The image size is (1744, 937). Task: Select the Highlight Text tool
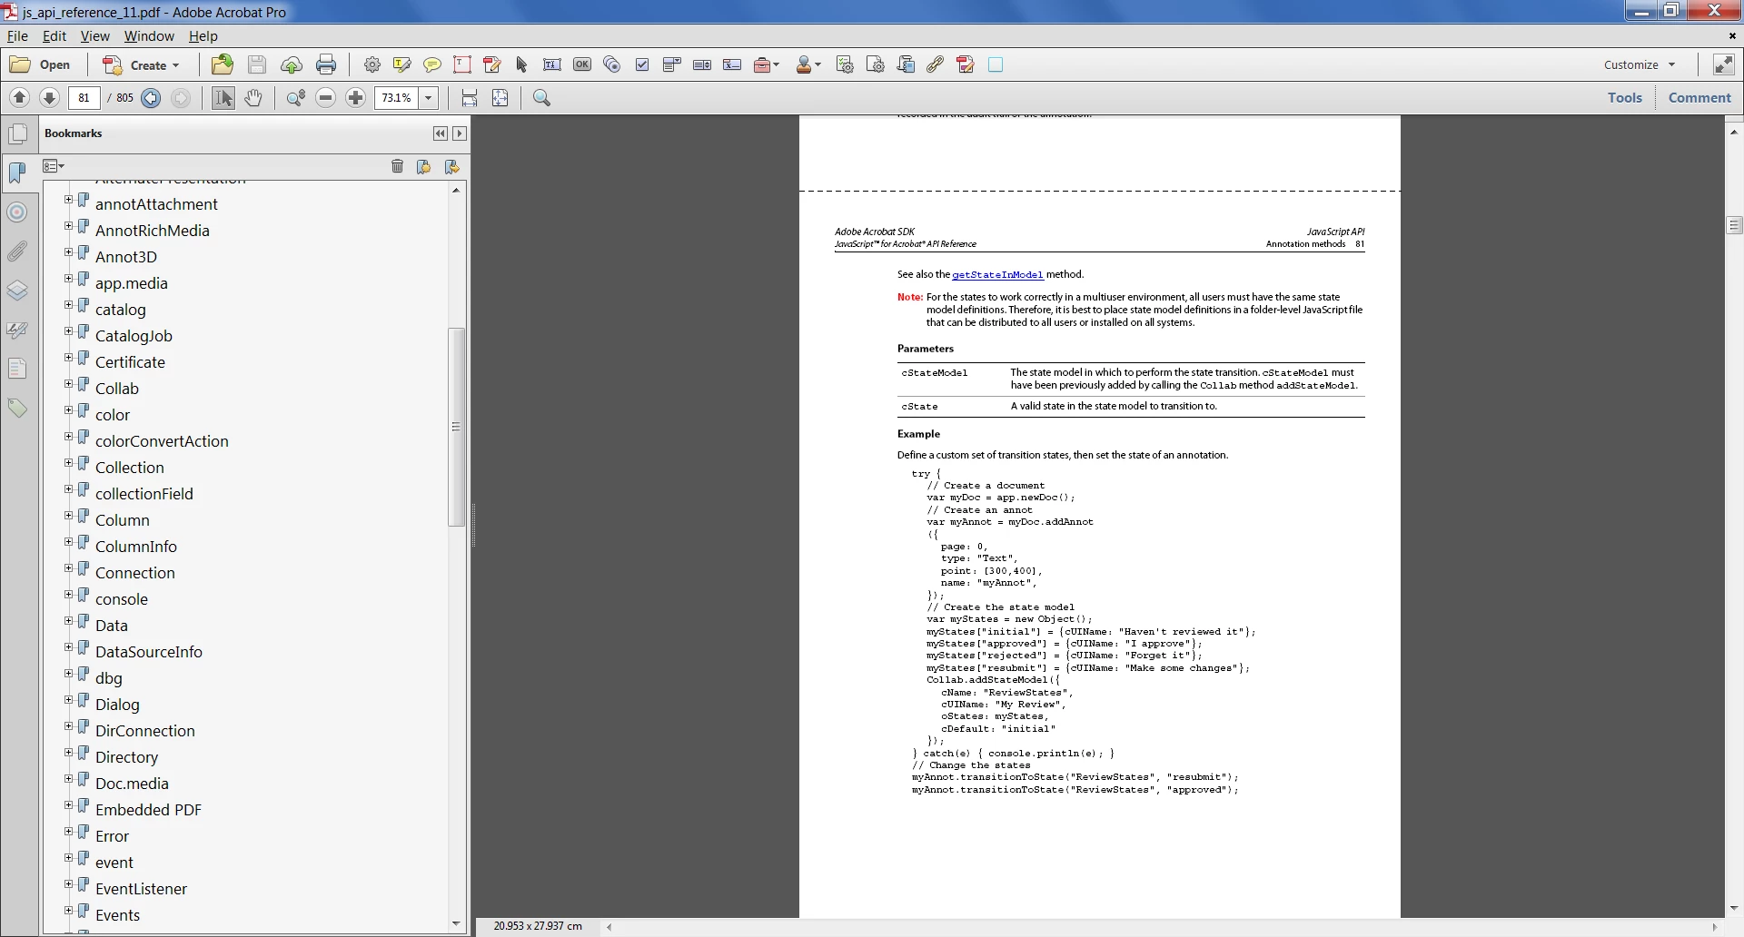click(x=402, y=64)
